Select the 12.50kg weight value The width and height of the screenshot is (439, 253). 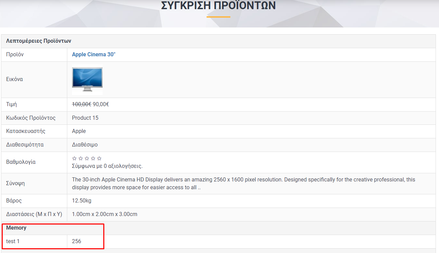point(82,201)
